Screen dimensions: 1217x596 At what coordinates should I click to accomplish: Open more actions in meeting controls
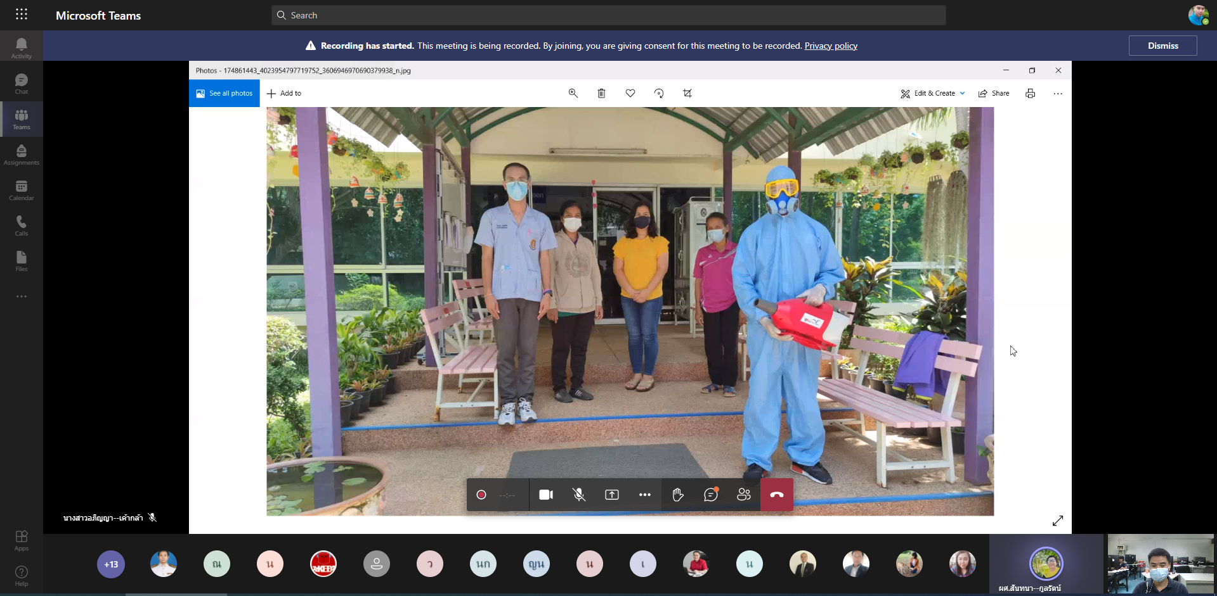645,495
